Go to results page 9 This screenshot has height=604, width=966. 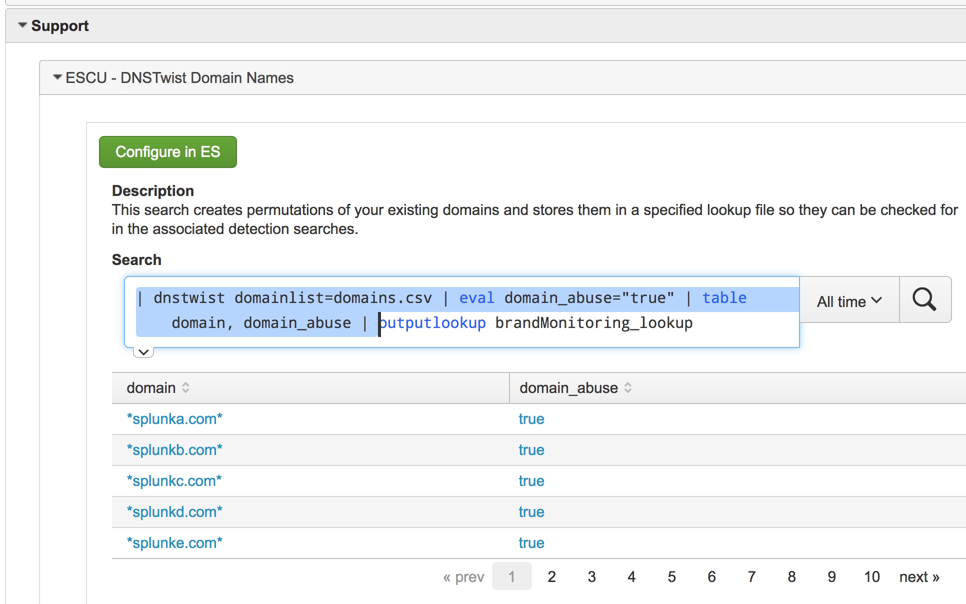[x=832, y=576]
